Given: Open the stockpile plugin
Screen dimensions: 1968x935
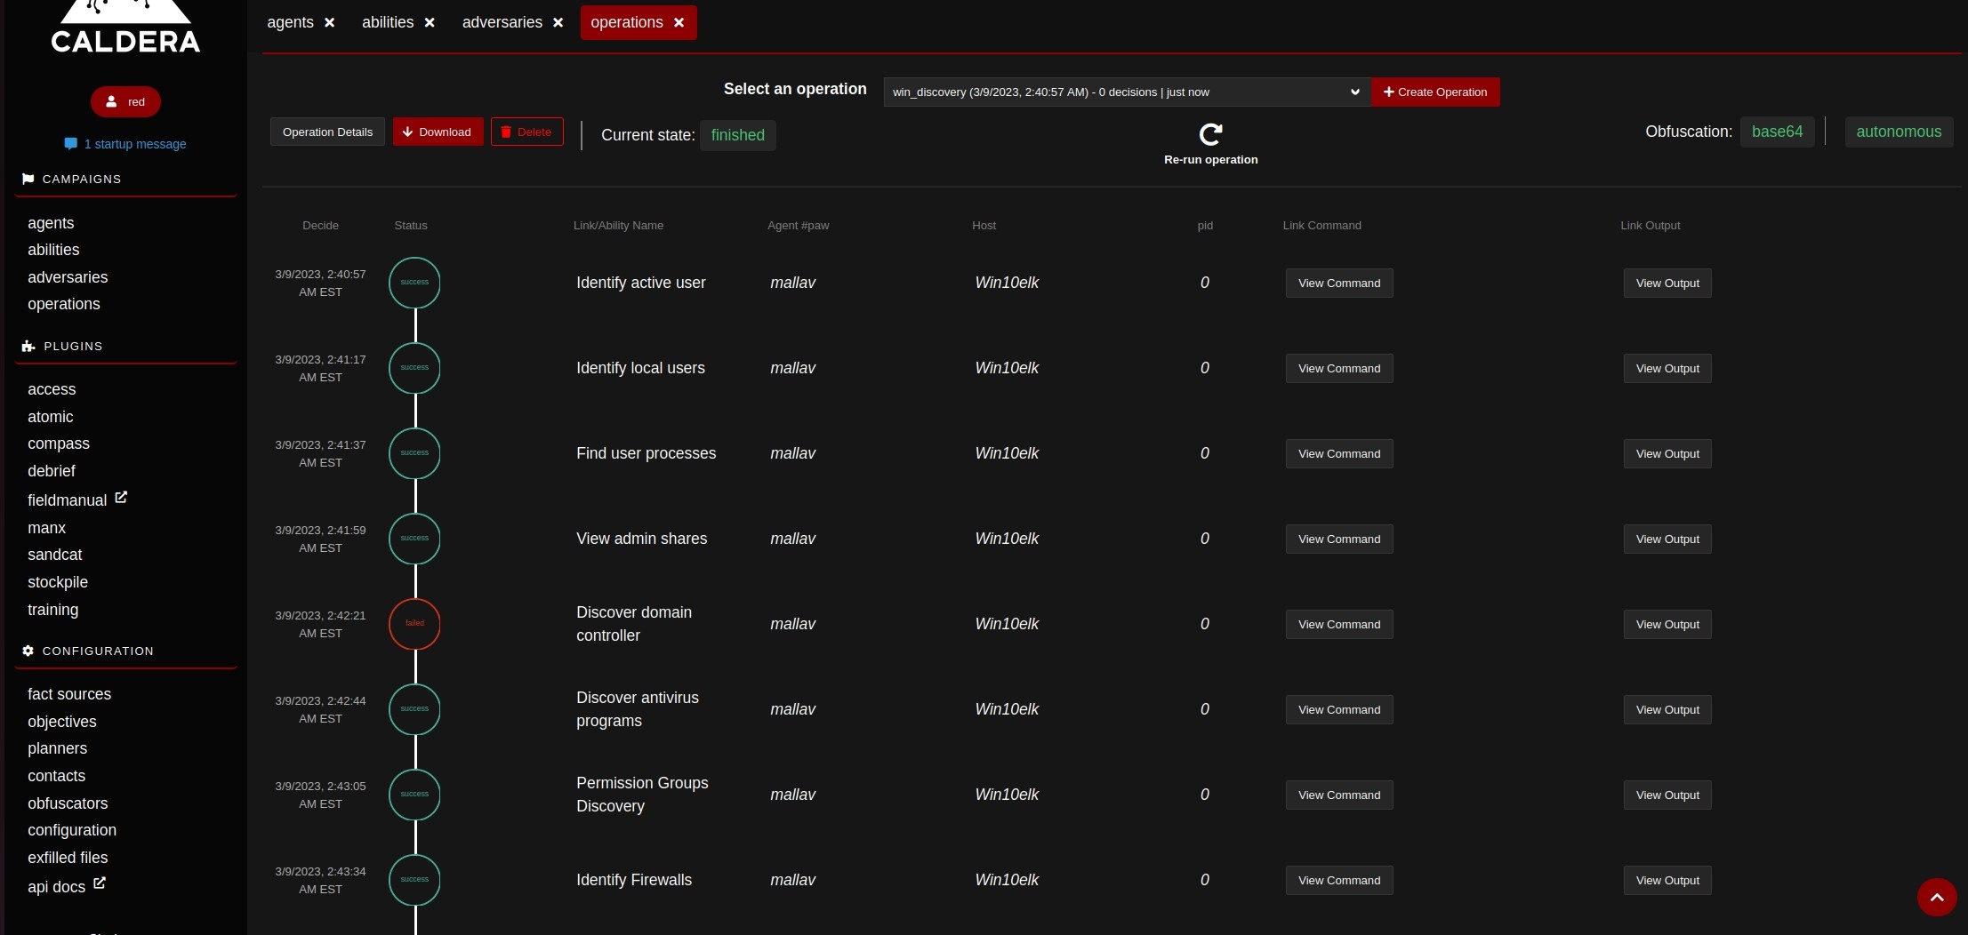Looking at the screenshot, I should tap(58, 582).
